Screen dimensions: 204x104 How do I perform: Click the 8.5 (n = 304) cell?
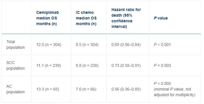coord(87,45)
